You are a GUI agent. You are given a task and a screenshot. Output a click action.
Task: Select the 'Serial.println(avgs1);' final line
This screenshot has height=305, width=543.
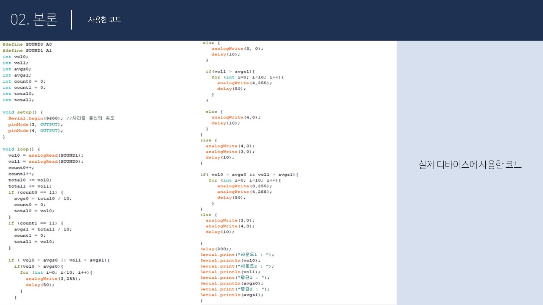click(232, 295)
